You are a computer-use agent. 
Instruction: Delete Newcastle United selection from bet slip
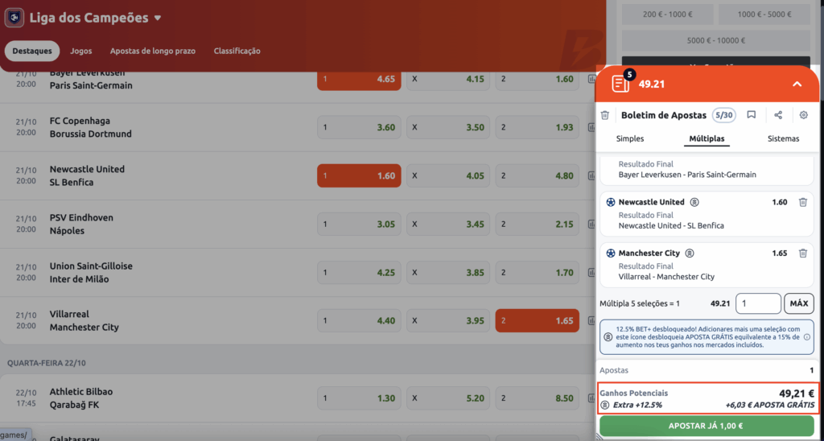pos(802,203)
